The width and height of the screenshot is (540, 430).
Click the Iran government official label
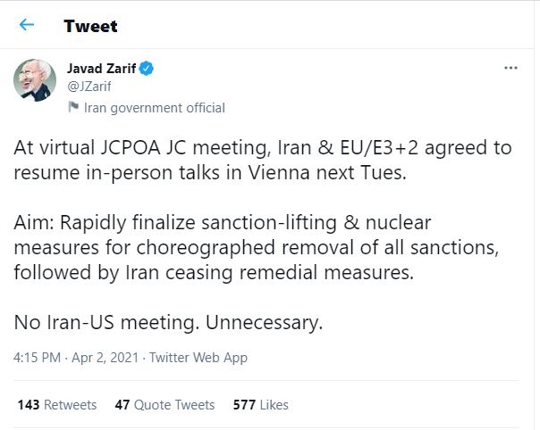[x=154, y=108]
